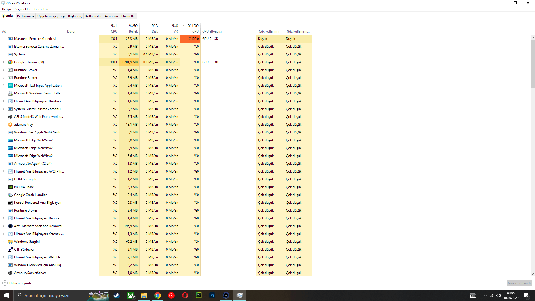Click the scrollbar down arrow
Viewport: 535px width, 301px height.
coord(532,274)
